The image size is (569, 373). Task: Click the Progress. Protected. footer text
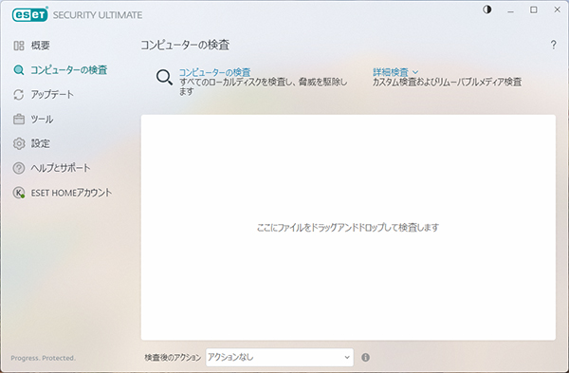click(44, 358)
